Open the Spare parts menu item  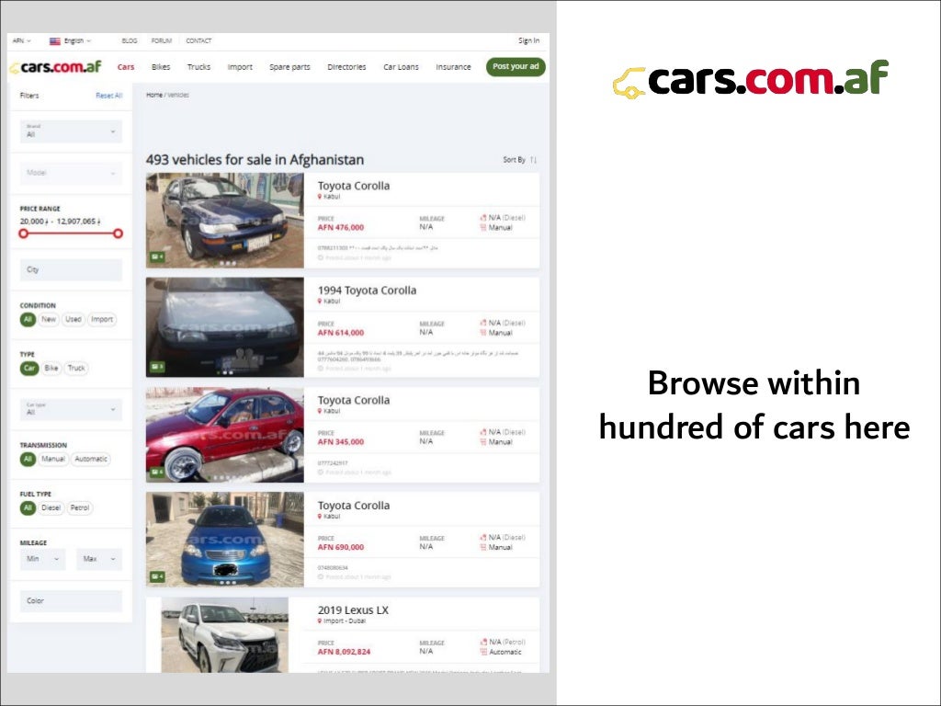pos(289,67)
